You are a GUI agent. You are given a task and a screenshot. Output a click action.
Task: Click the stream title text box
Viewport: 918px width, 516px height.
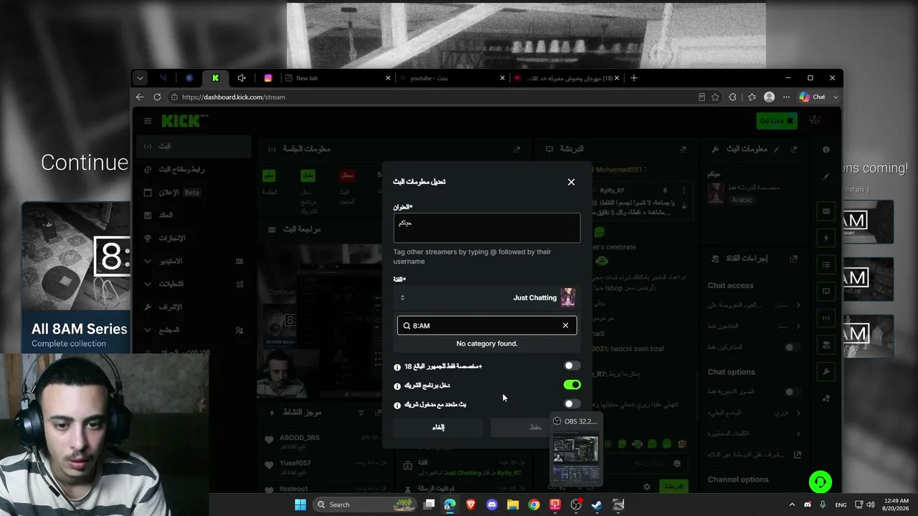pos(486,227)
